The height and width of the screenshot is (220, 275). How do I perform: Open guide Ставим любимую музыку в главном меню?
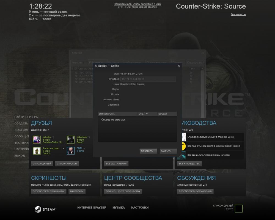210,137
